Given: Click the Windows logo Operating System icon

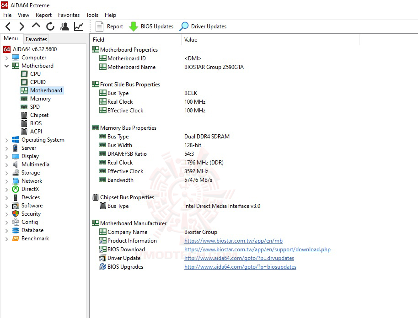Looking at the screenshot, I should point(16,140).
